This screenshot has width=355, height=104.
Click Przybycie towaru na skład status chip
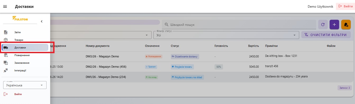click(x=187, y=77)
